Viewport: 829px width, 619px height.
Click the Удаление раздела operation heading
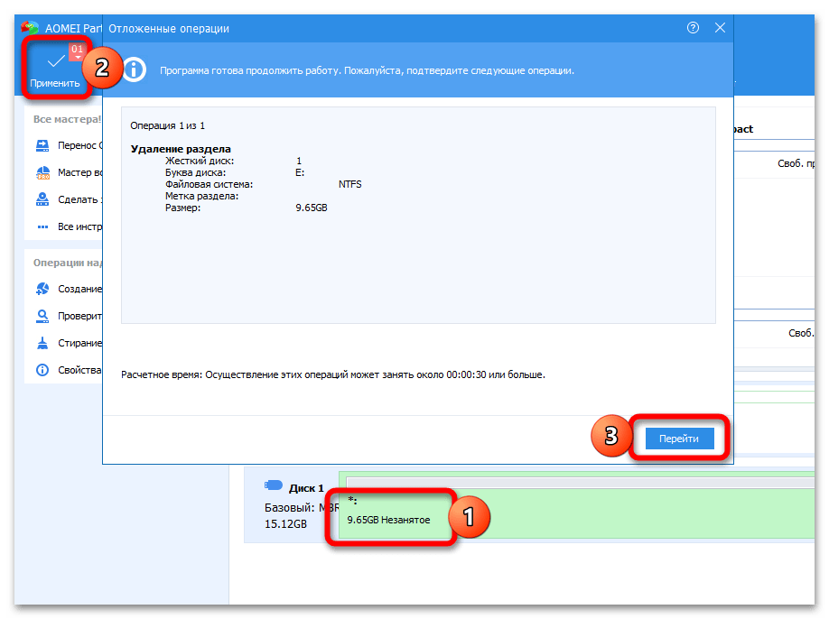click(181, 149)
